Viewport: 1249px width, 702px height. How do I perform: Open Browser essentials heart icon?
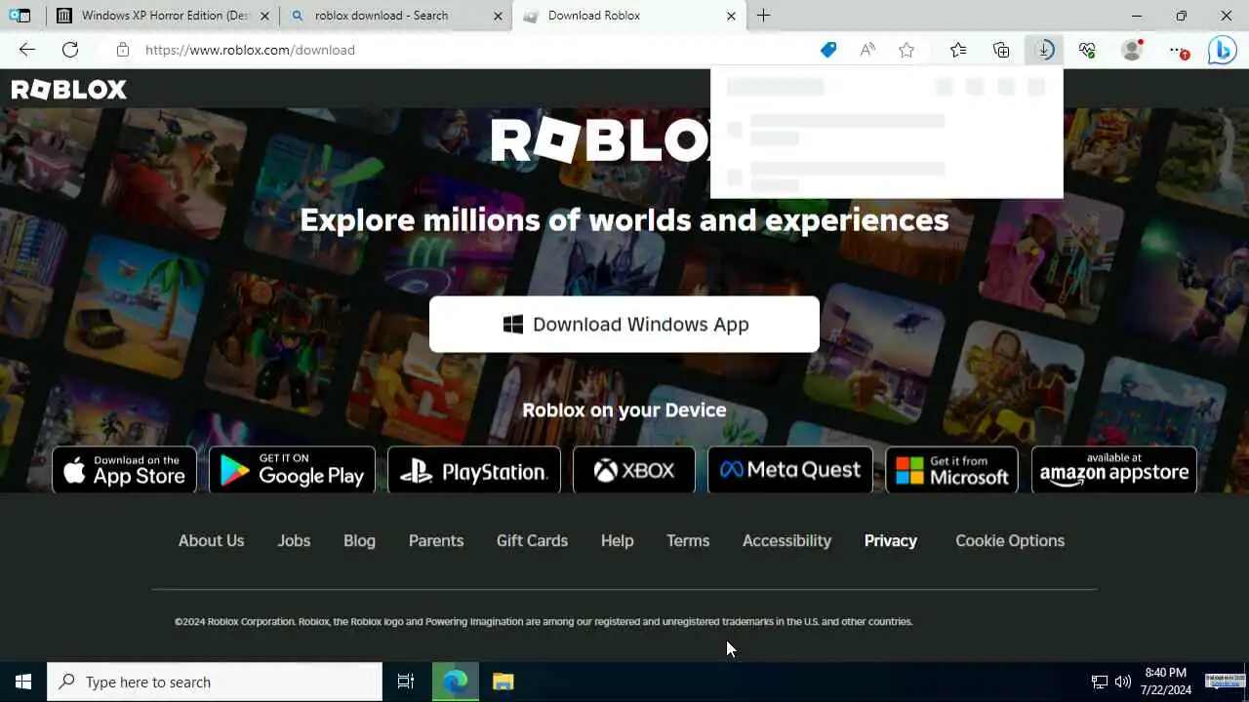tap(1087, 50)
